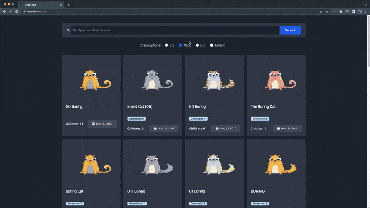Click the download icon in browser toolbar

coord(335,12)
